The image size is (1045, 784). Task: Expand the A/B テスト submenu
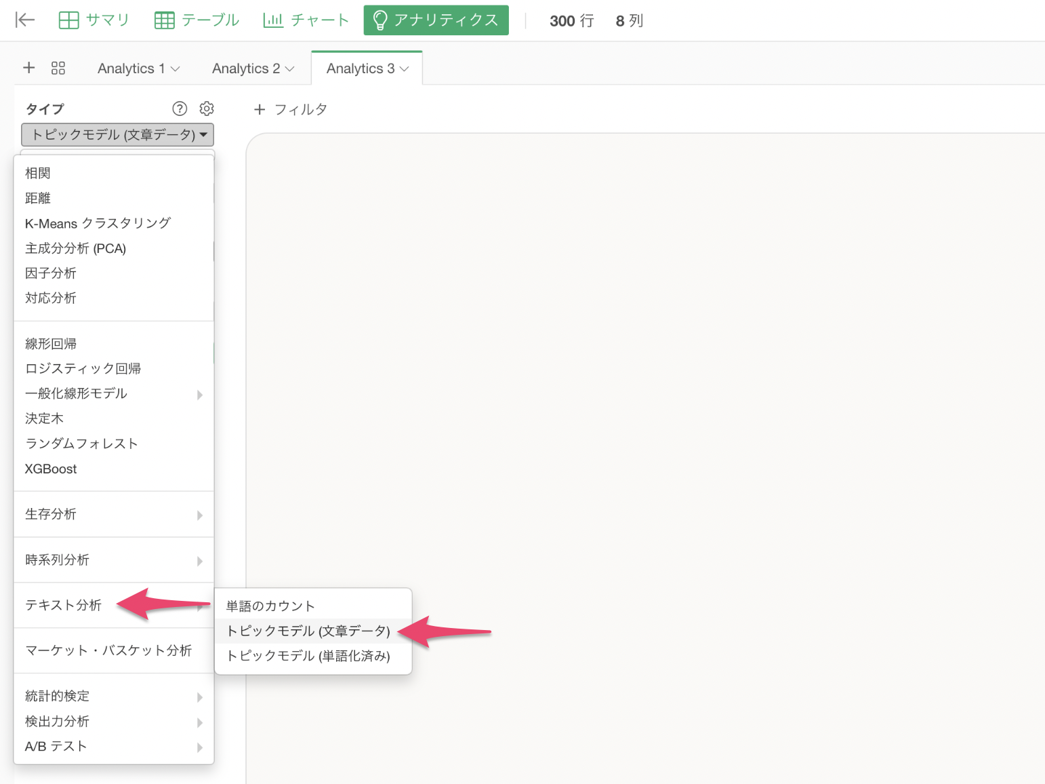(114, 747)
